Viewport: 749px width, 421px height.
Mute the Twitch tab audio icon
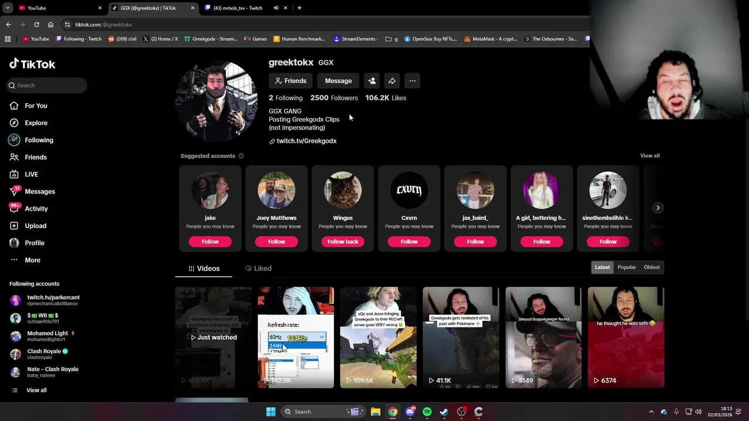276,8
